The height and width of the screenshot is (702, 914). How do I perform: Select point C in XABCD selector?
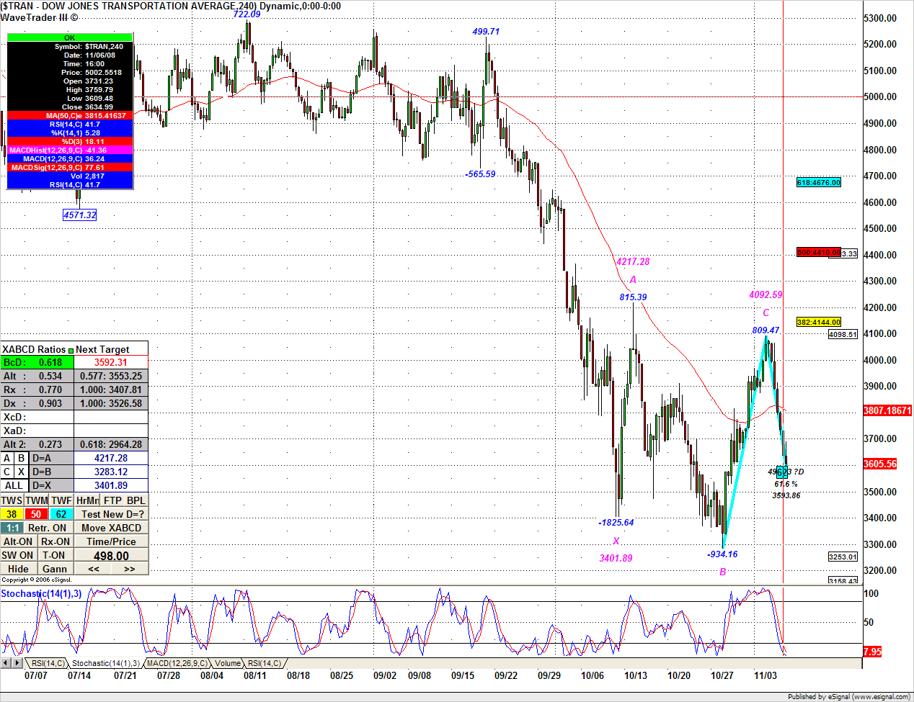[7, 472]
